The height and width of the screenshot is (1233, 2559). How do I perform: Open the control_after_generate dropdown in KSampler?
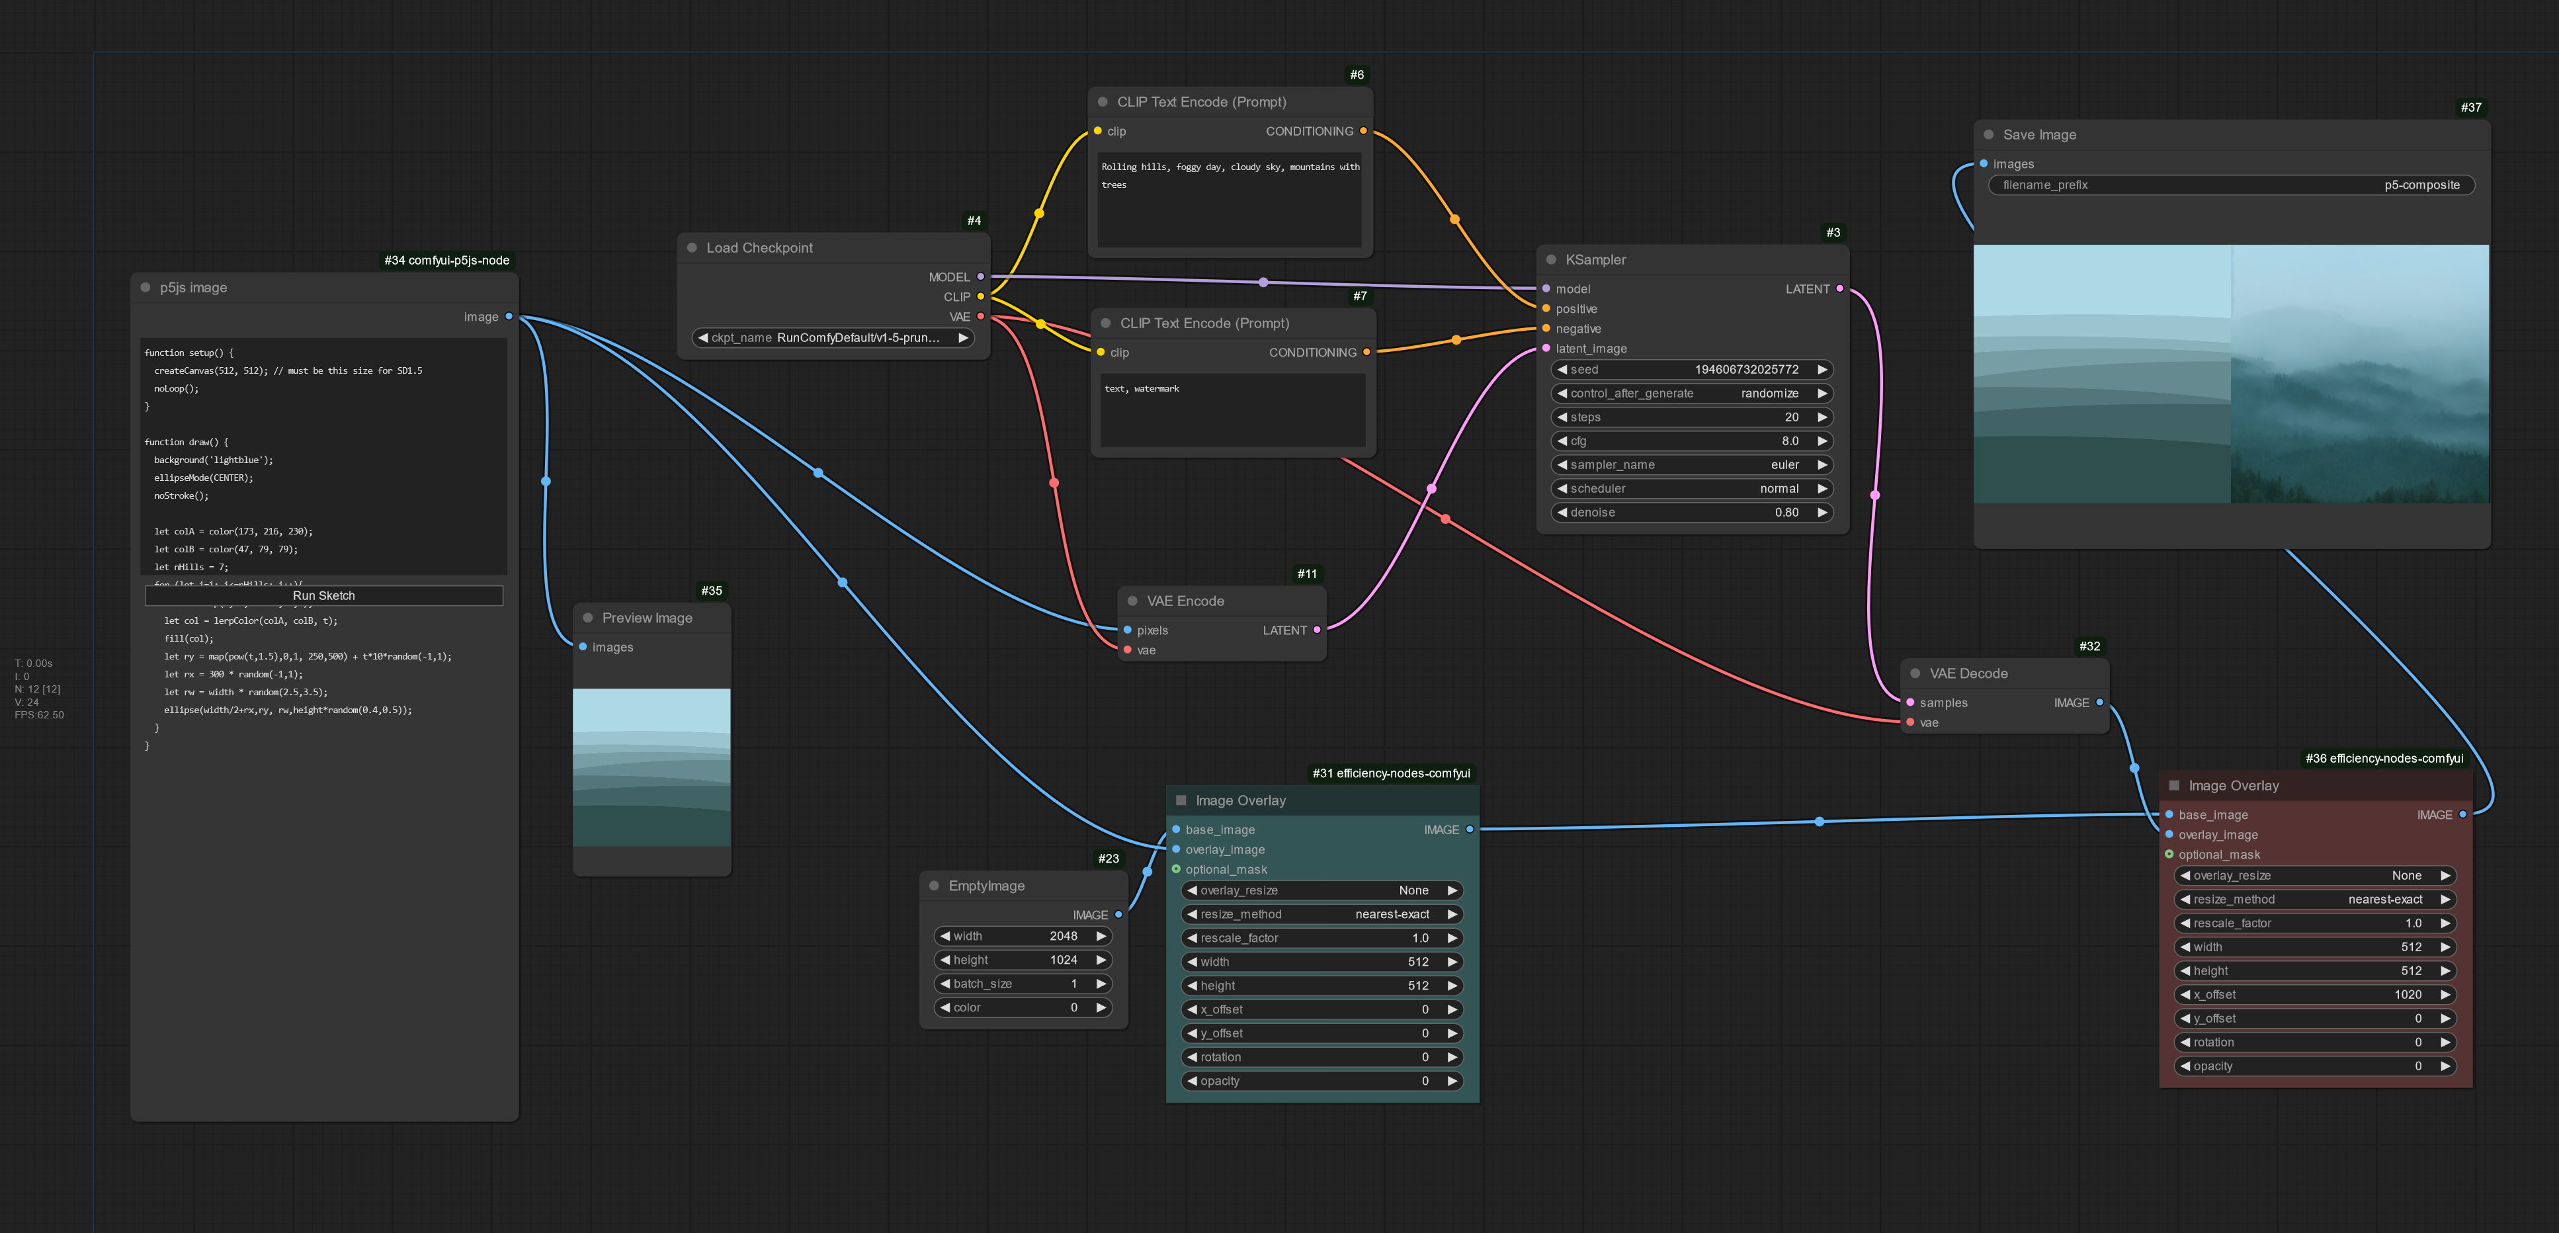tap(1692, 394)
